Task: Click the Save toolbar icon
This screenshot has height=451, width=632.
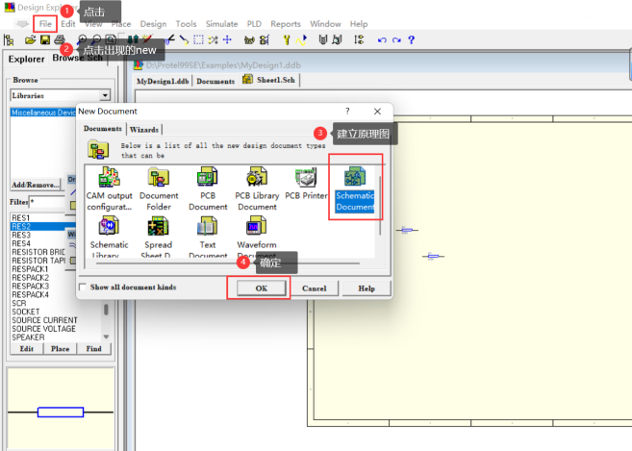Action: 44,40
